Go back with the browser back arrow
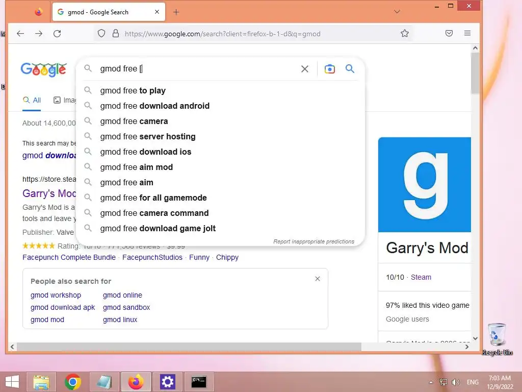The width and height of the screenshot is (522, 392). coord(20,33)
